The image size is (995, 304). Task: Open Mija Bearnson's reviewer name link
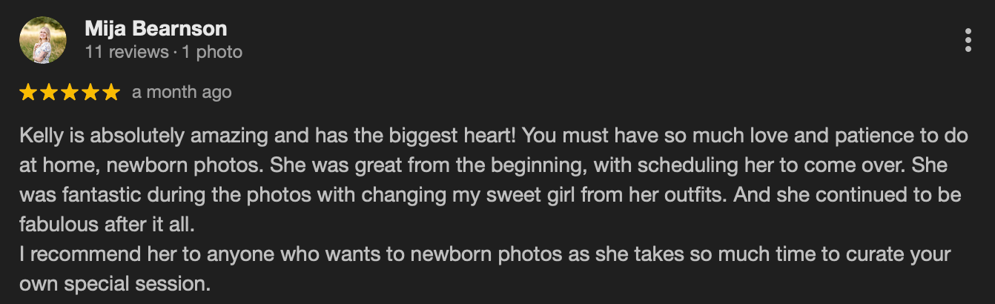click(x=156, y=29)
